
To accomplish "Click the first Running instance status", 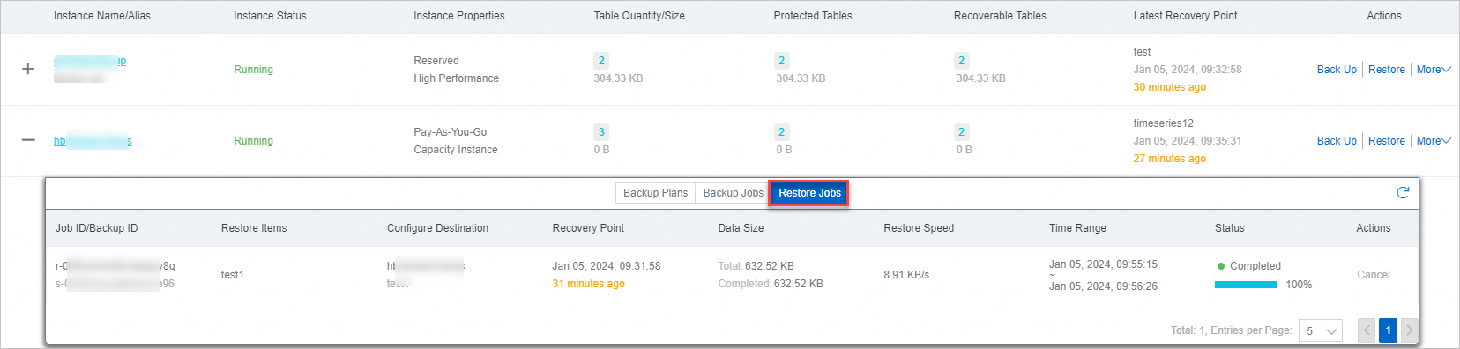I will click(x=253, y=70).
